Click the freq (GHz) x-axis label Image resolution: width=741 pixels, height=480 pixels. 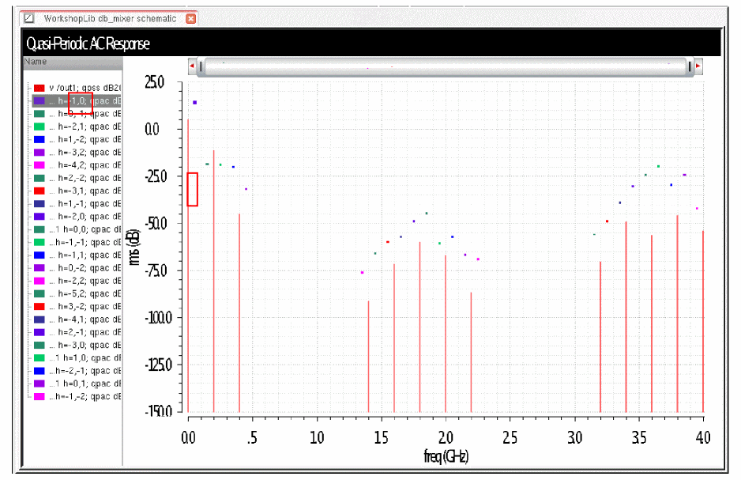click(446, 456)
